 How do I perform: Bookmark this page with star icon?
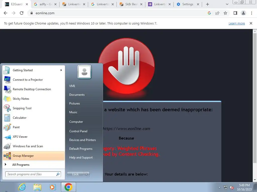coord(225,13)
